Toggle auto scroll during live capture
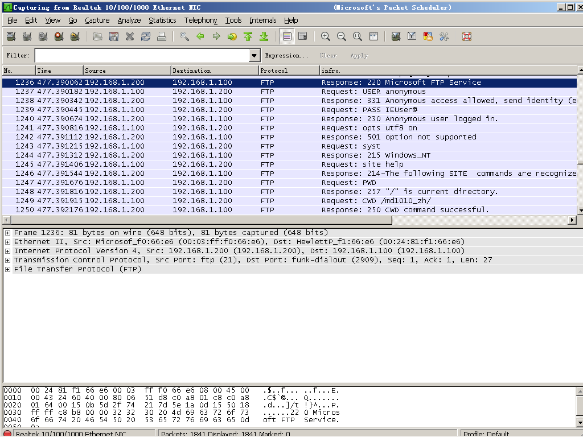Viewport: 583px width, 437px height. 303,36
